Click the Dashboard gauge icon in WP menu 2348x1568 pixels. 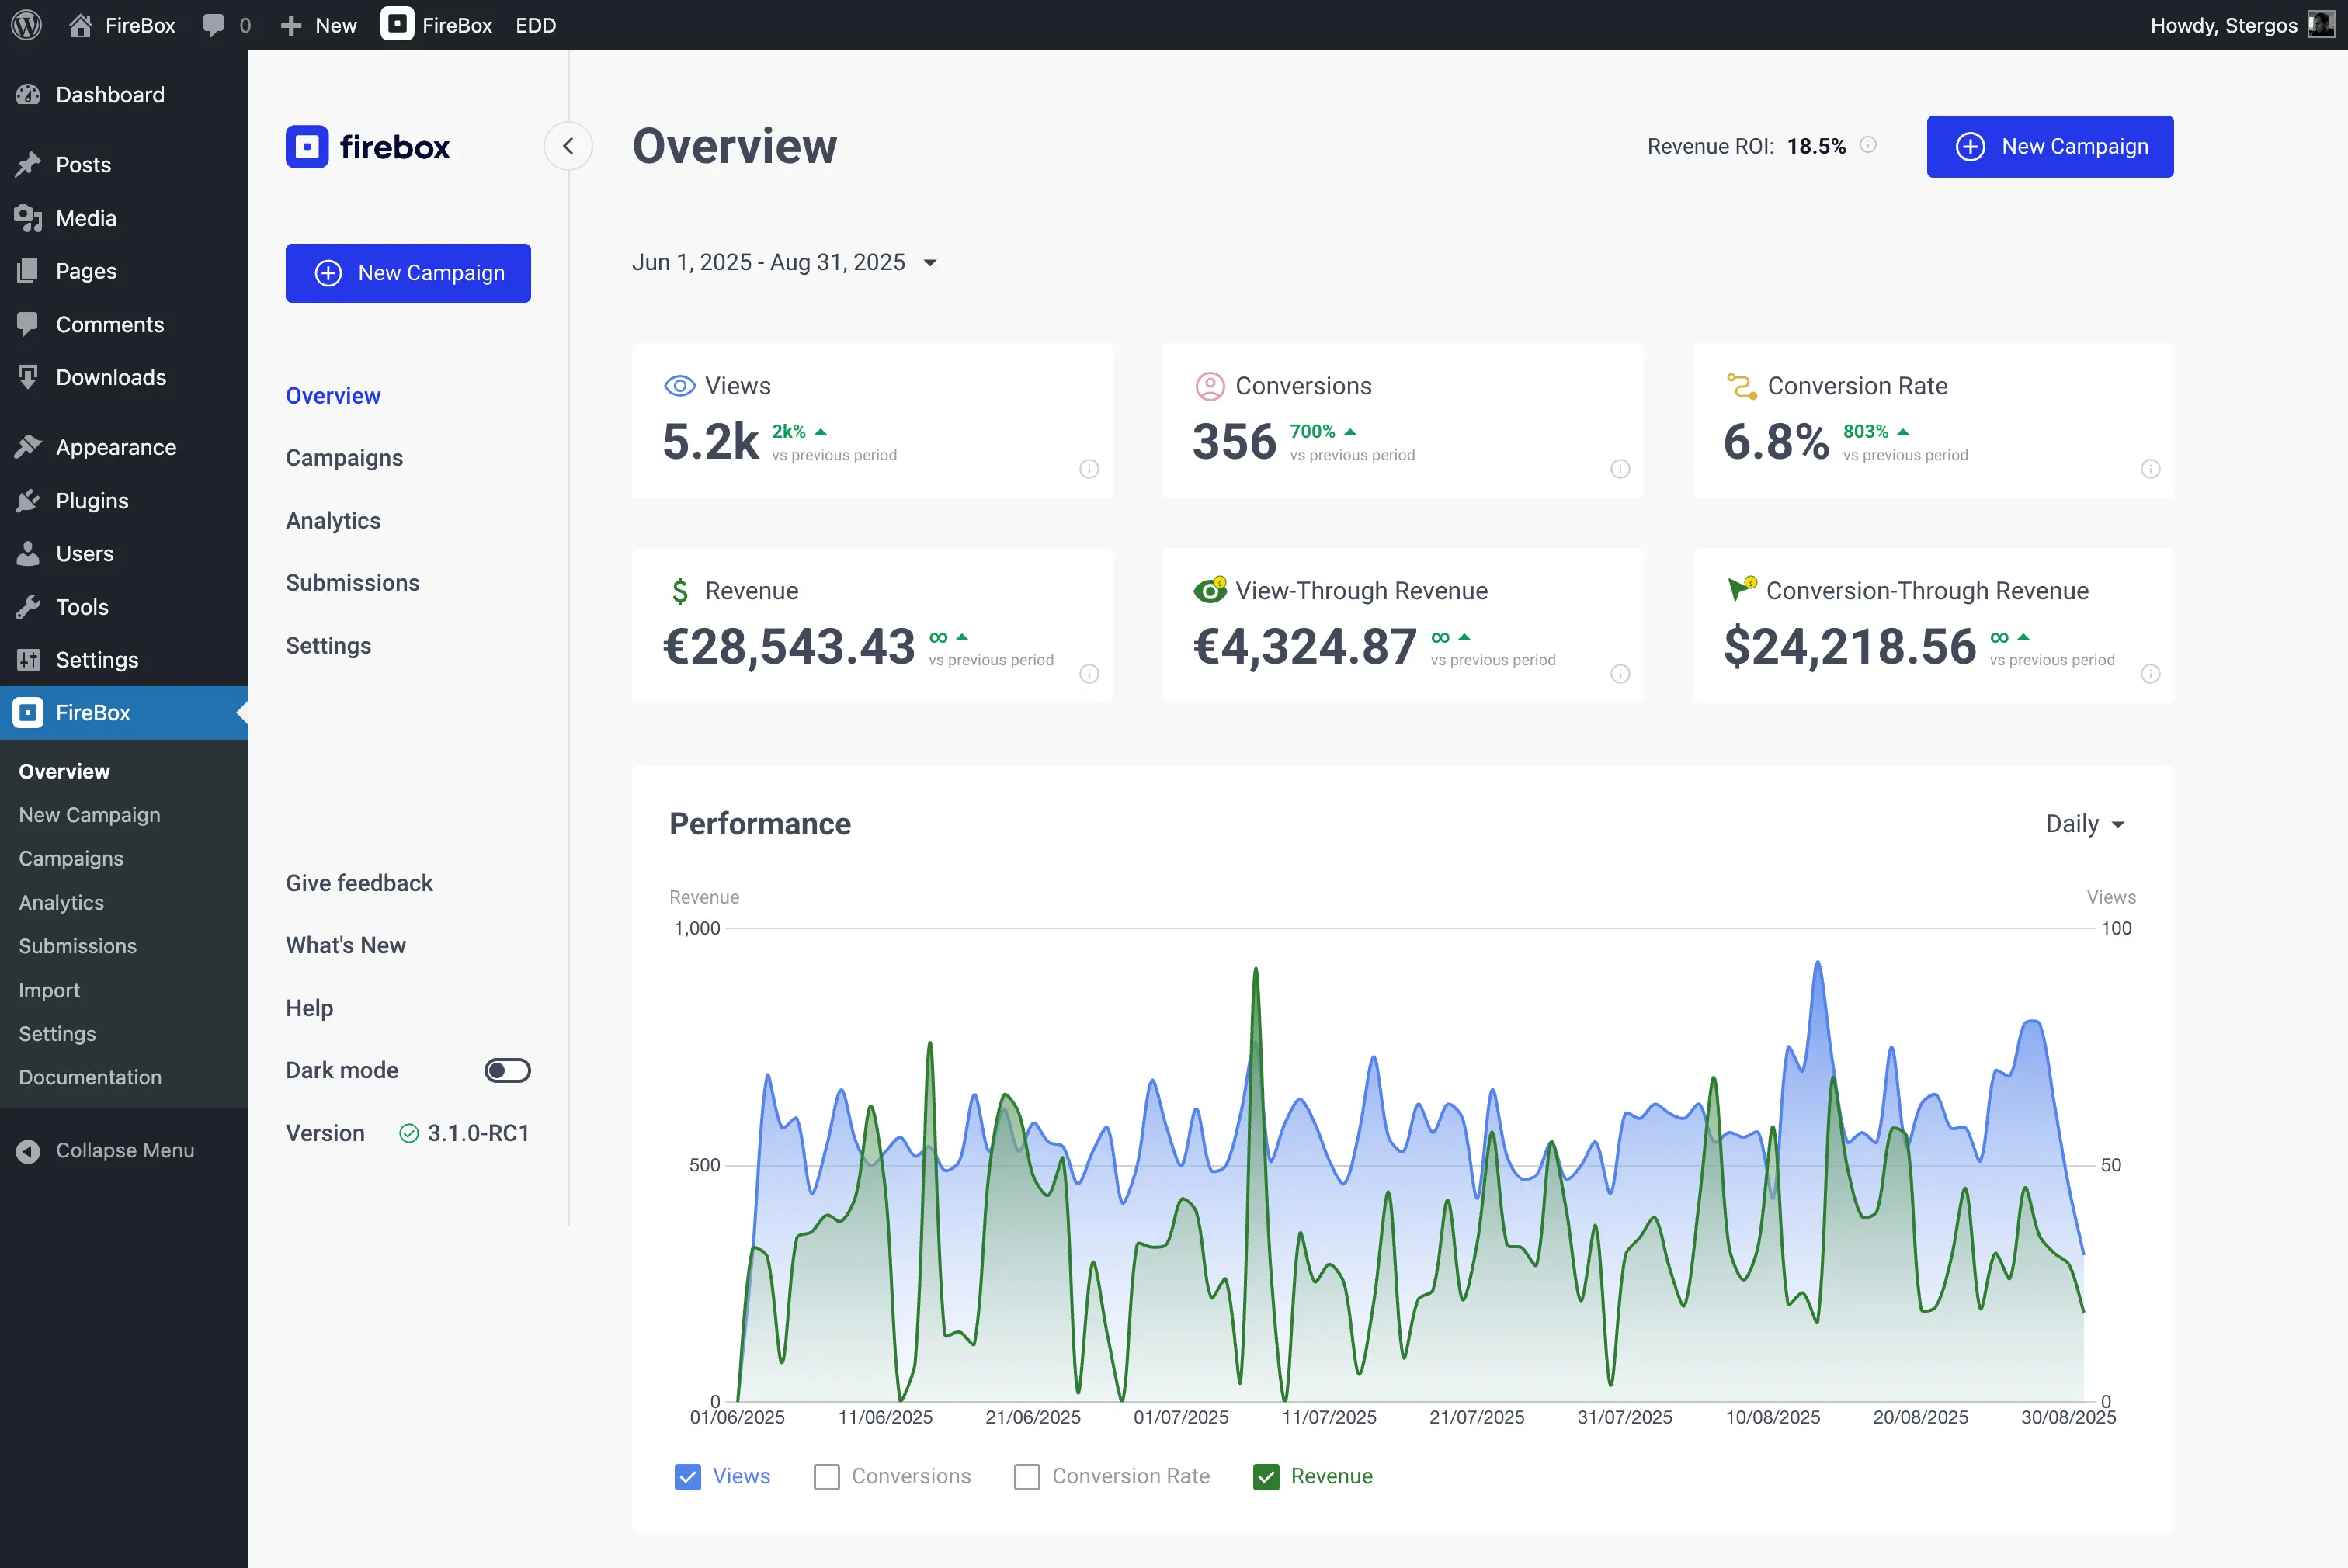[x=28, y=95]
